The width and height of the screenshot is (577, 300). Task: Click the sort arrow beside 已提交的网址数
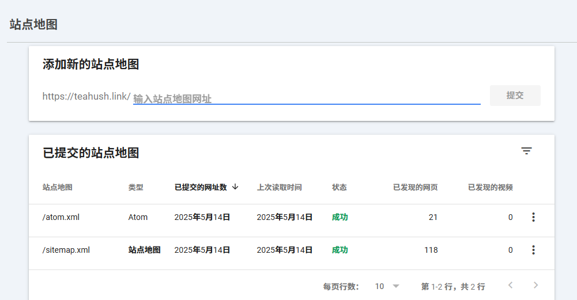coord(235,187)
